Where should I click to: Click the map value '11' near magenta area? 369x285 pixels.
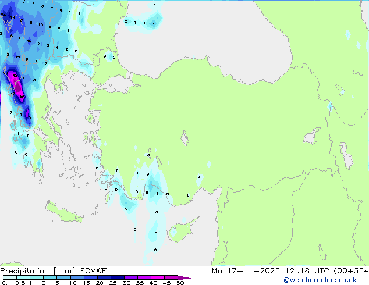pyautogui.click(x=24, y=78)
